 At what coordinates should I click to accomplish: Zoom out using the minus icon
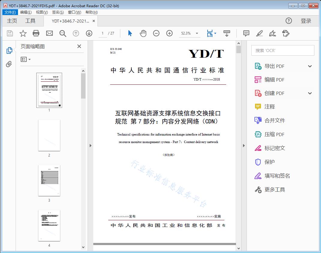point(156,33)
